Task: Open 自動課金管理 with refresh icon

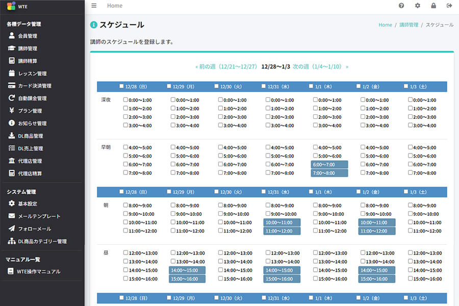Action: 32,98
